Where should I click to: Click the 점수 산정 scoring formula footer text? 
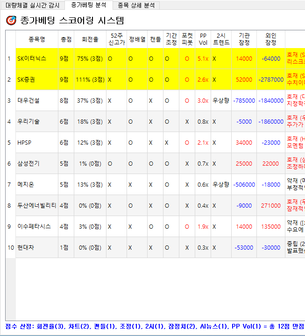click(x=155, y=326)
